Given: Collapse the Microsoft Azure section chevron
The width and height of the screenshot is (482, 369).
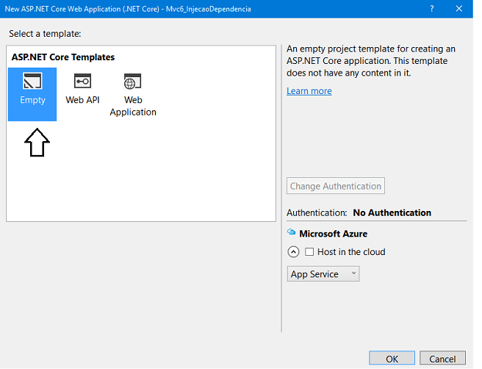Looking at the screenshot, I should click(x=293, y=252).
